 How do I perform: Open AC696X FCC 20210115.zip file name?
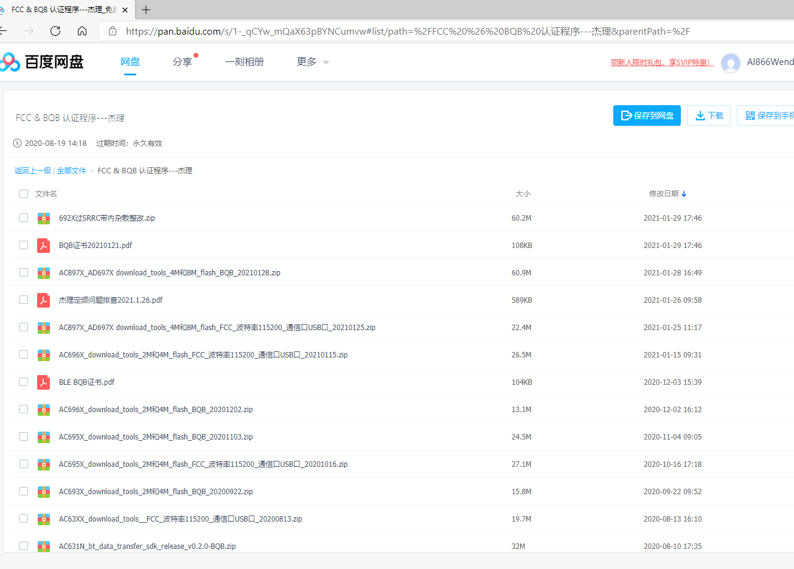point(203,355)
